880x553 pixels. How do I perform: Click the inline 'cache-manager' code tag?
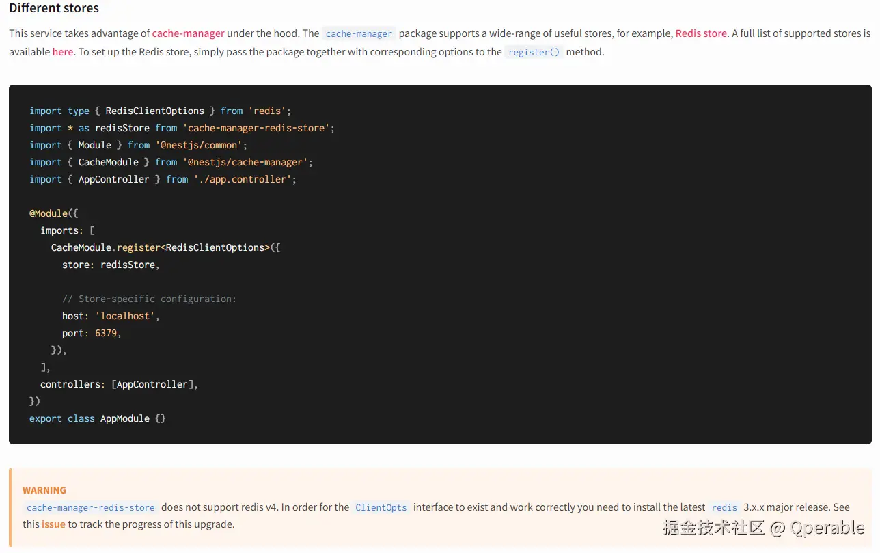pos(359,33)
